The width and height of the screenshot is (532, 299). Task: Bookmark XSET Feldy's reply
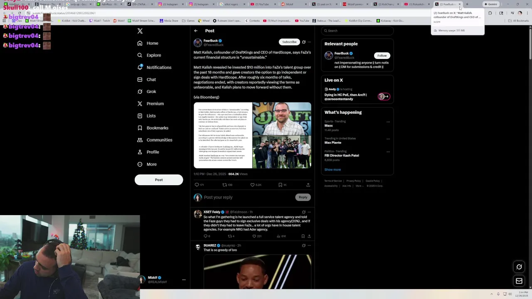point(303,236)
